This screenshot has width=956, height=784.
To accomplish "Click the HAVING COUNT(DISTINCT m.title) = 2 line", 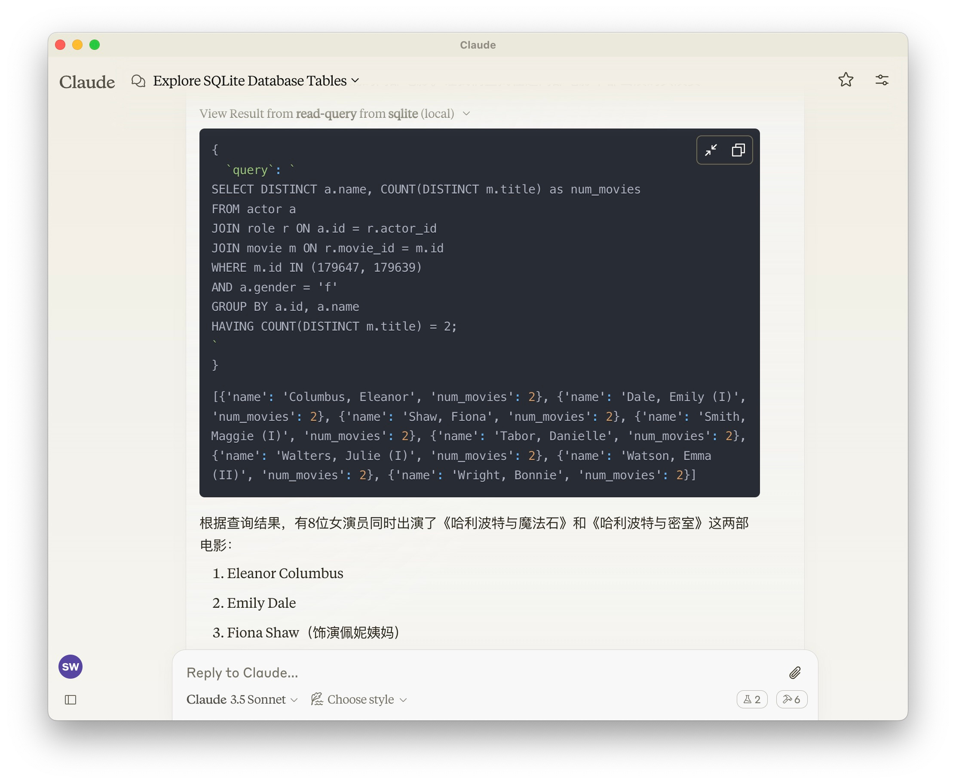I will [x=334, y=326].
